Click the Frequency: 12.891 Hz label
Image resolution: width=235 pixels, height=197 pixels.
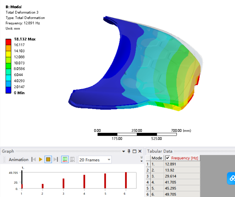tap(23, 23)
